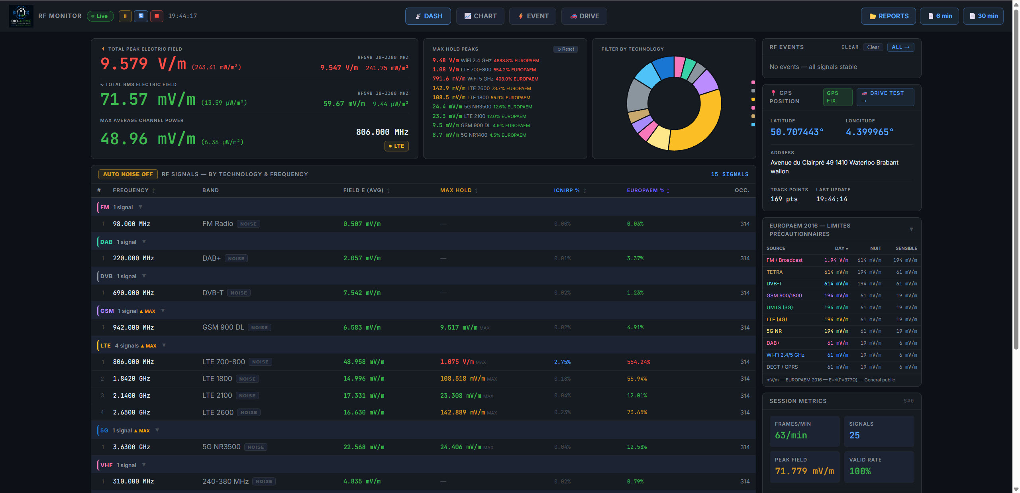Generate the 30 min report
Screen dimensions: 1020x493
point(983,16)
